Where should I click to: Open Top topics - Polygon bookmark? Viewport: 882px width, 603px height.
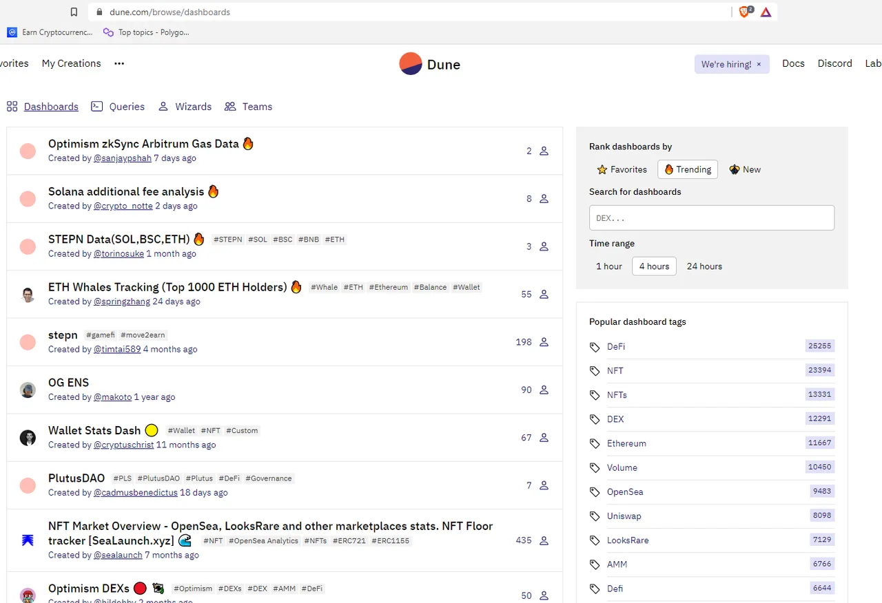tap(146, 32)
